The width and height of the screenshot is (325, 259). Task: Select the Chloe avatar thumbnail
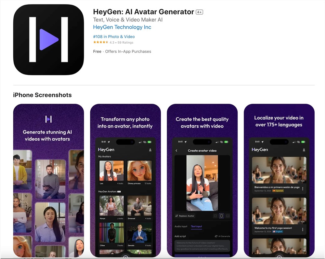point(111,233)
